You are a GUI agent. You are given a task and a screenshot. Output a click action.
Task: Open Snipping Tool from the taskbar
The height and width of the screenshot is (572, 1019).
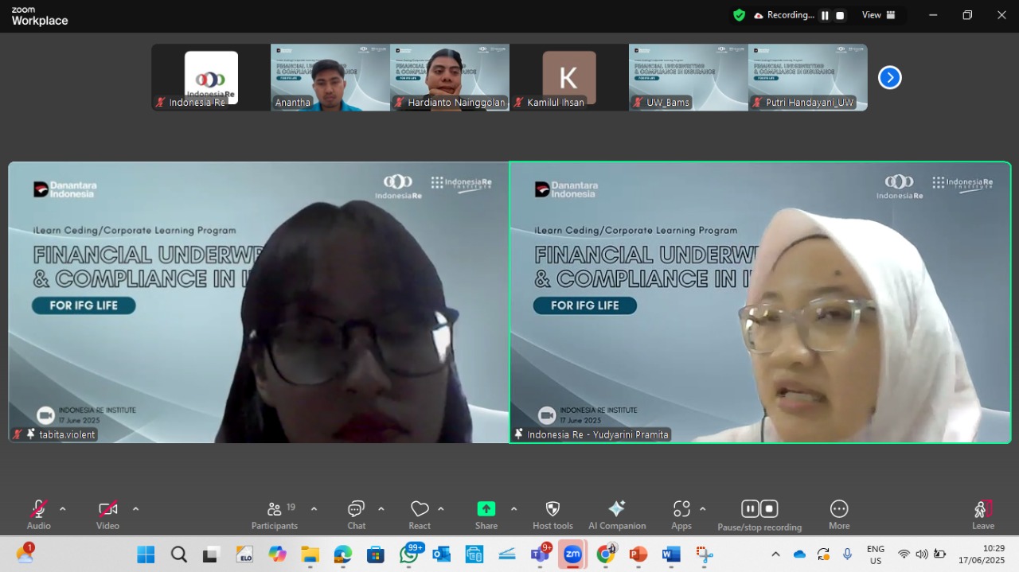tap(705, 554)
